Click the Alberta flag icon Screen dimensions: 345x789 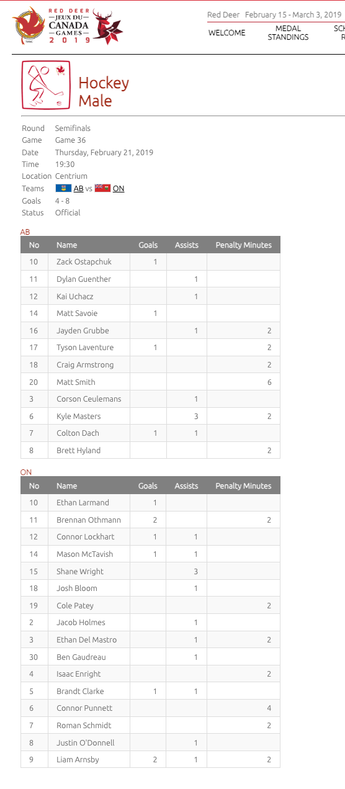(63, 188)
